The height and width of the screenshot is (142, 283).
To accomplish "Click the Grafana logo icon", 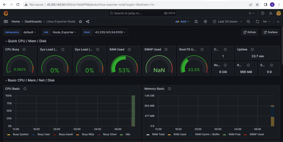I will click(x=6, y=13).
